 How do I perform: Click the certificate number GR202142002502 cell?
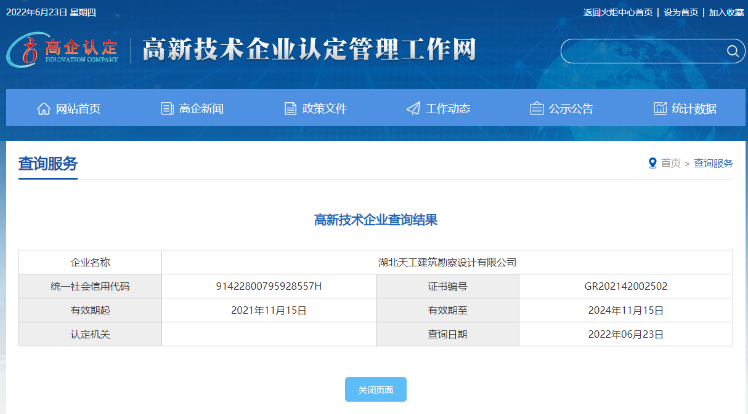[625, 286]
